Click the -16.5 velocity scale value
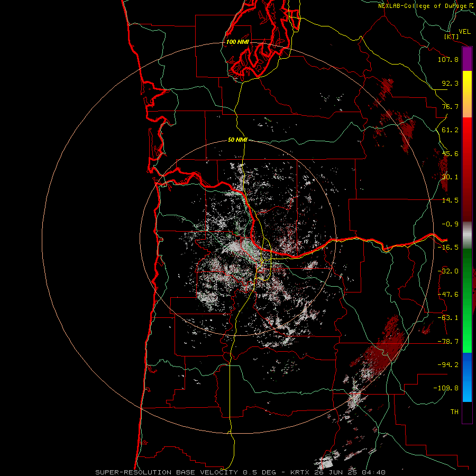Image resolution: width=476 pixels, height=476 pixels. pyautogui.click(x=448, y=248)
